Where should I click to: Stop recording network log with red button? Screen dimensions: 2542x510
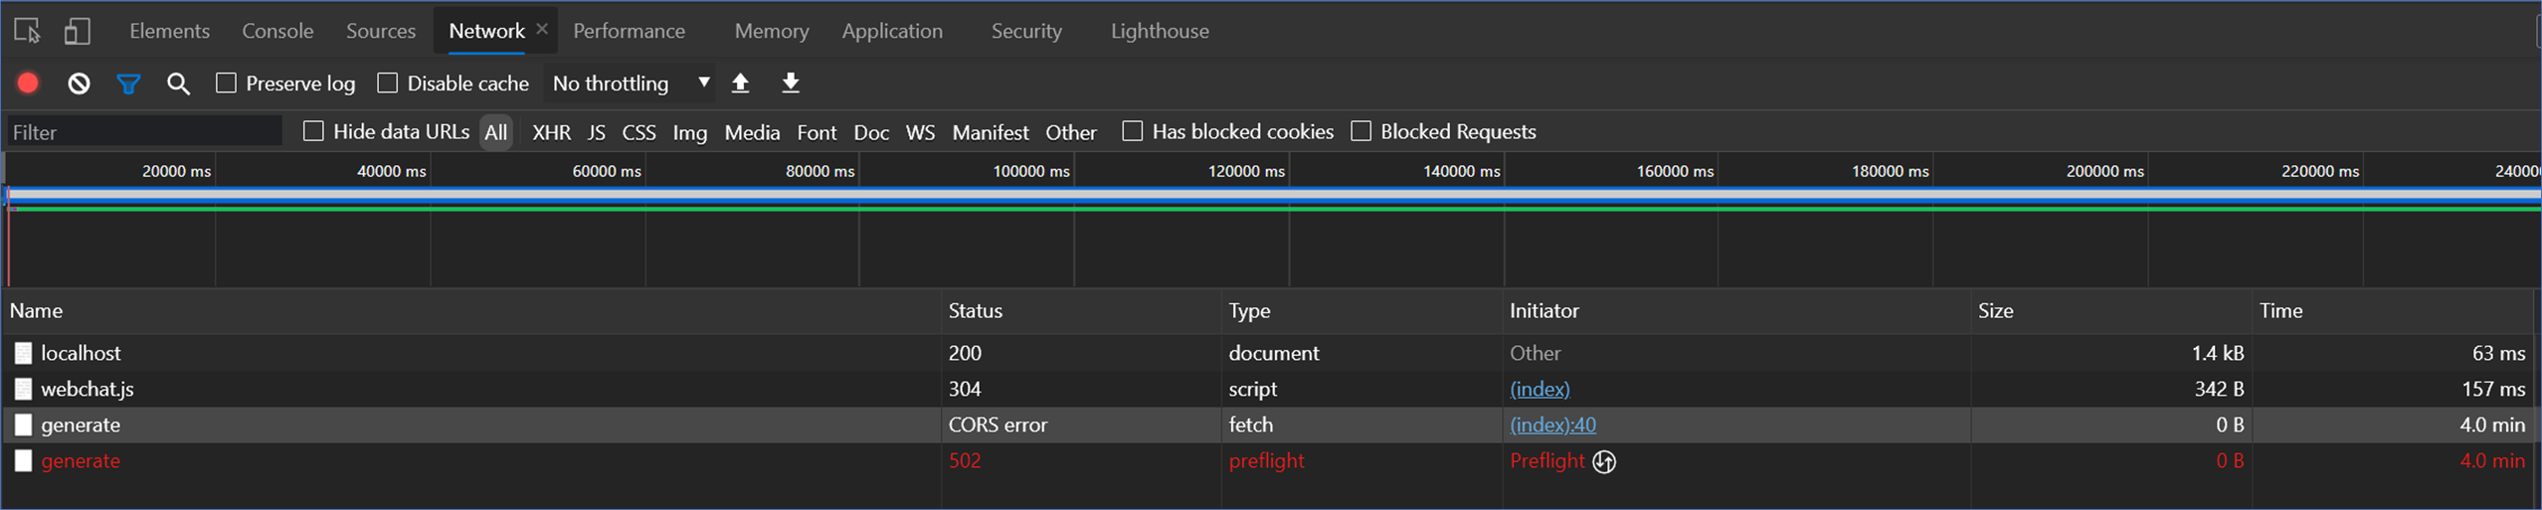coord(28,84)
